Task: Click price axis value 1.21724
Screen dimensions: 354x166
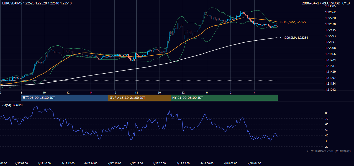Action: (330, 60)
